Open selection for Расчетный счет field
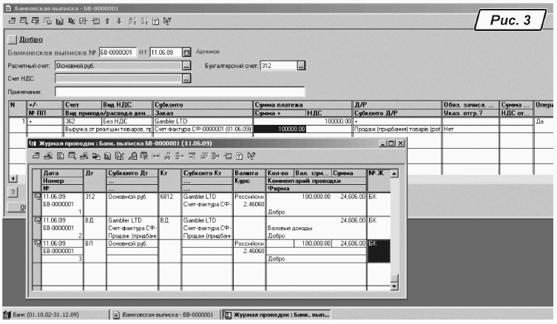Screen dimensions: 557x324 click(186, 66)
